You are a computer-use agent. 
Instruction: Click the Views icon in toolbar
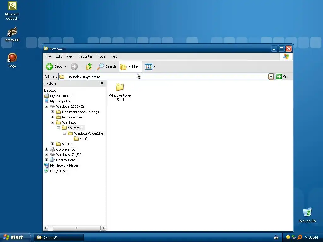pyautogui.click(x=149, y=66)
